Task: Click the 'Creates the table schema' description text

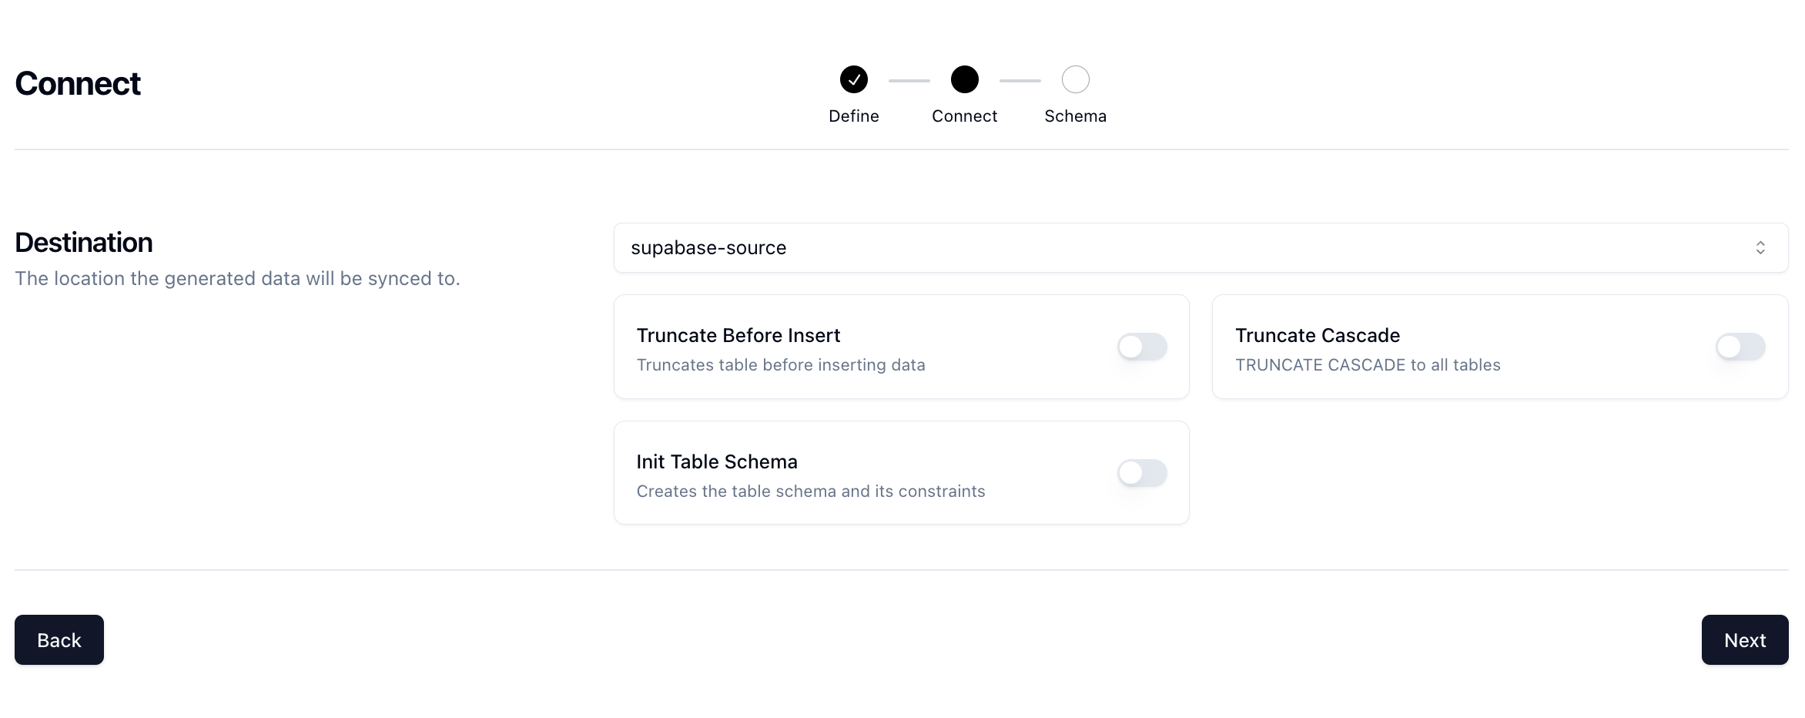Action: pyautogui.click(x=810, y=492)
